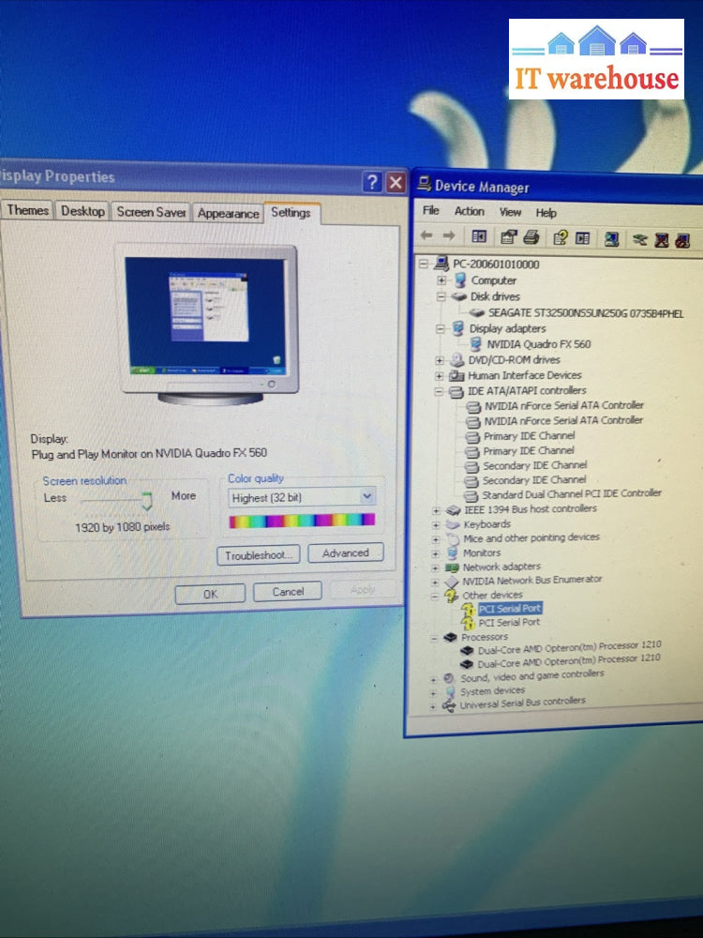Open the View menu in Device Manager
The height and width of the screenshot is (938, 703).
[510, 212]
